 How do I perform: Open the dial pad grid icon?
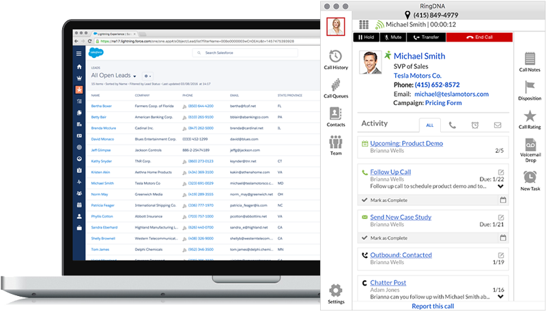[364, 25]
